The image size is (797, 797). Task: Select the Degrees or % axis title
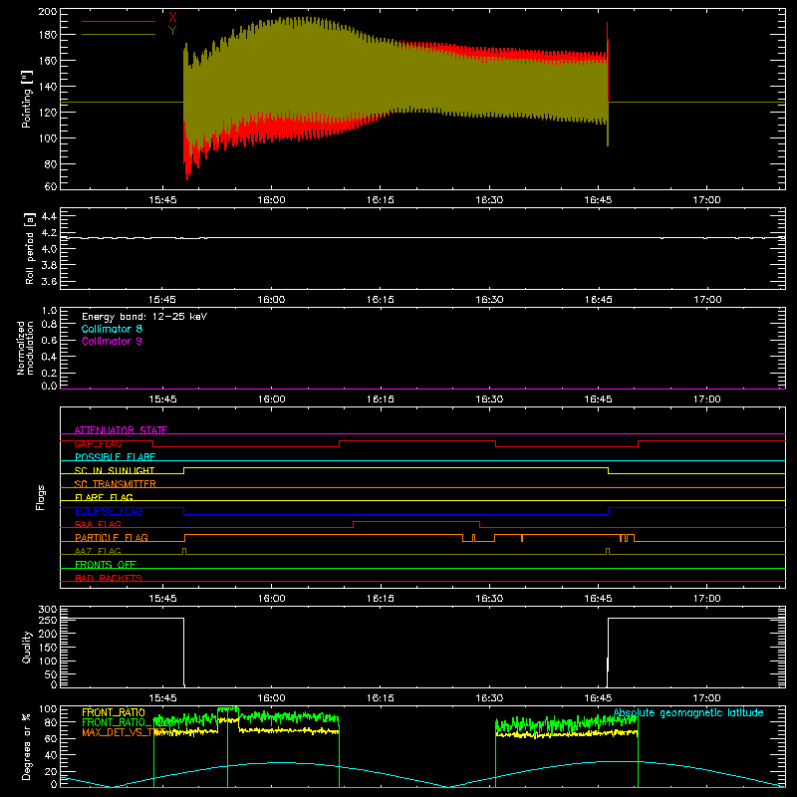point(27,746)
